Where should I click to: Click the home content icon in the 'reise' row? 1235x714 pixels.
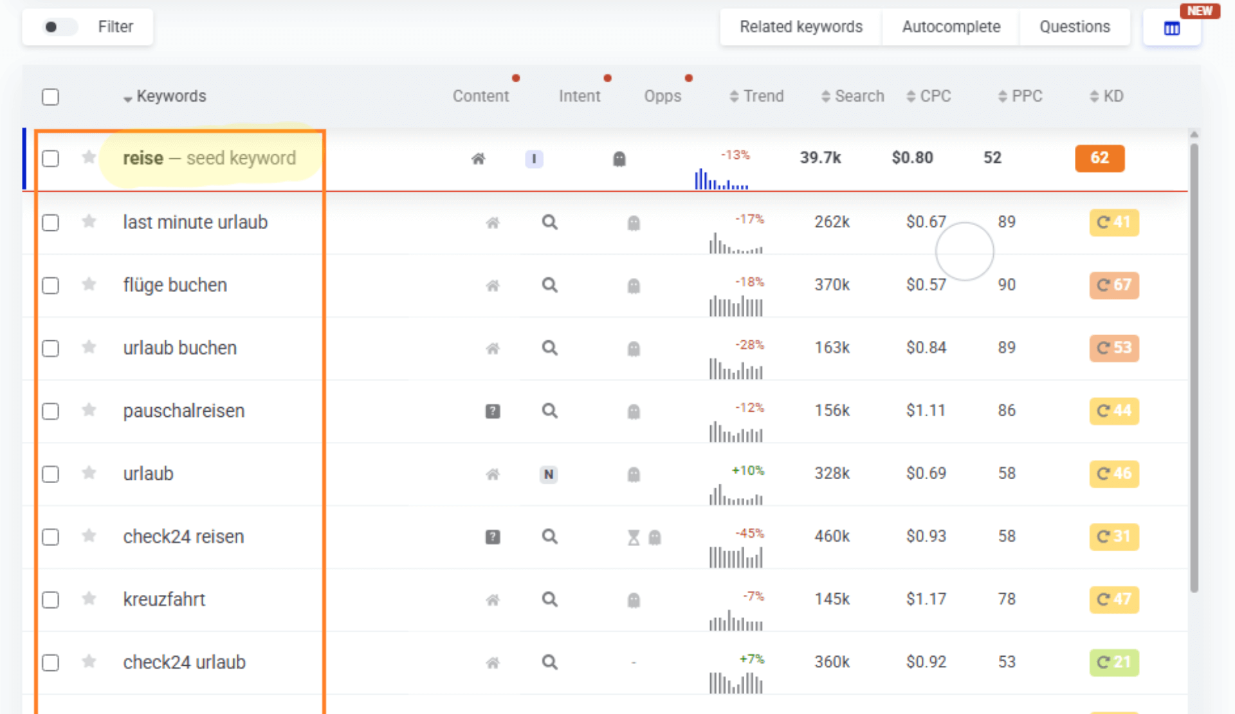click(478, 159)
